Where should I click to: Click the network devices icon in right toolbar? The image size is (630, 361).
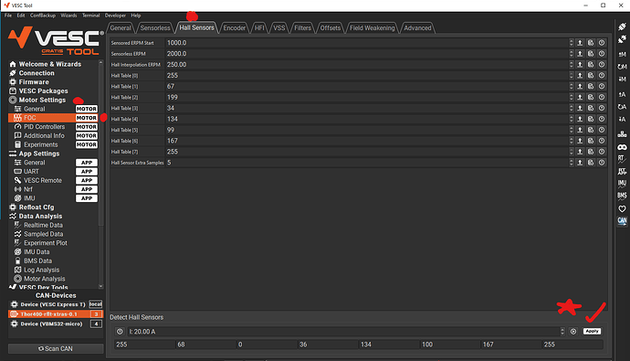pyautogui.click(x=622, y=133)
